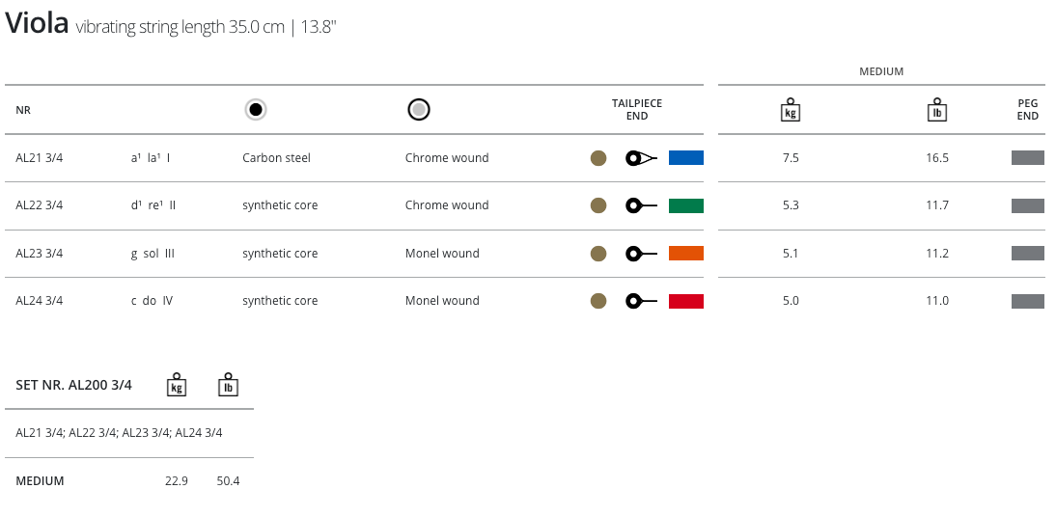Select the AL24 3/4 string number
The width and height of the screenshot is (1056, 516).
[40, 301]
